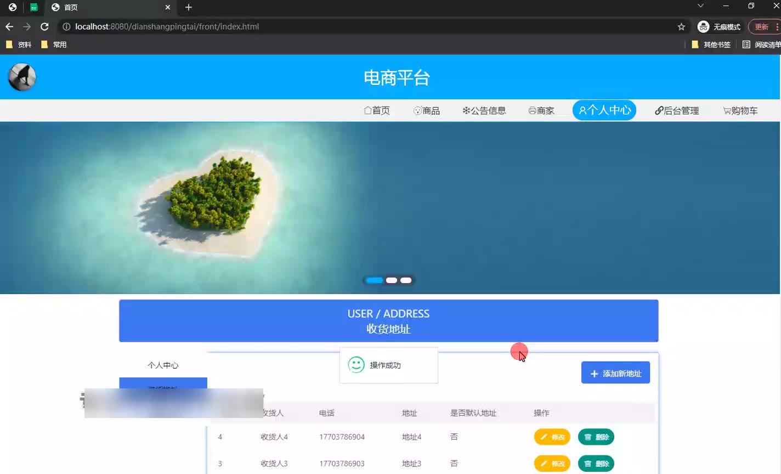Open the 公告信息 navigation item

pos(484,110)
